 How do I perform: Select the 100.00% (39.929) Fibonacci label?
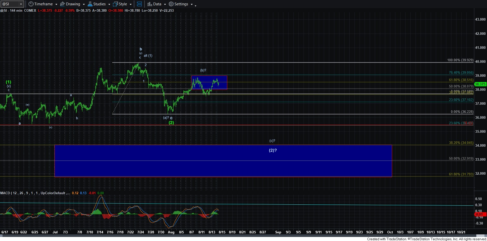[x=460, y=60]
